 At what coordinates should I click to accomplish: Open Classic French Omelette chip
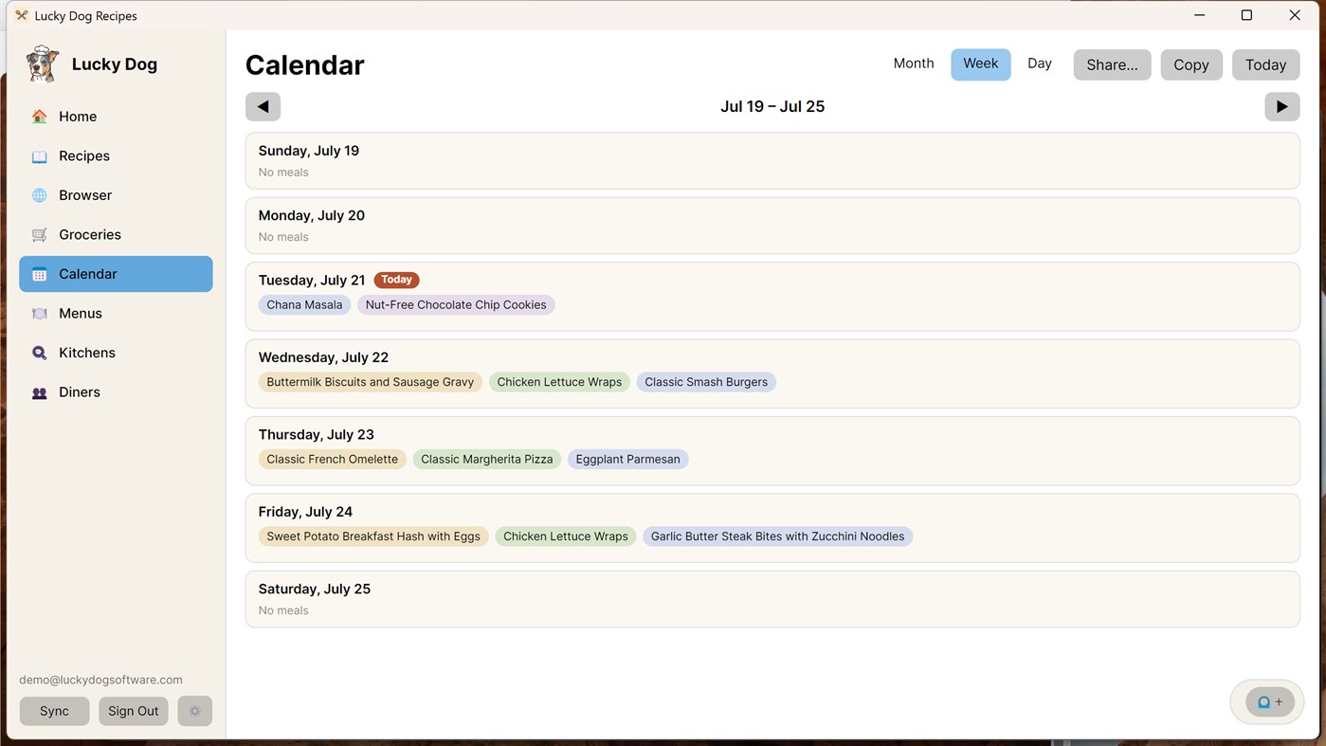click(x=332, y=460)
